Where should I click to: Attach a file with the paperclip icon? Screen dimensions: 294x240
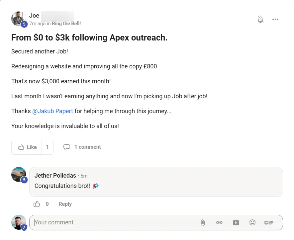[203, 222]
